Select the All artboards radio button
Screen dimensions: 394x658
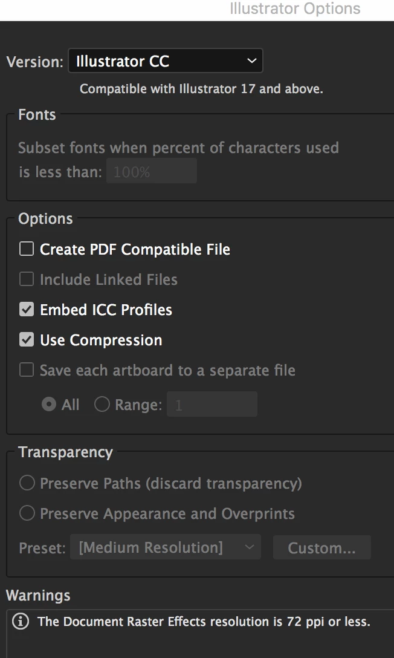point(49,404)
